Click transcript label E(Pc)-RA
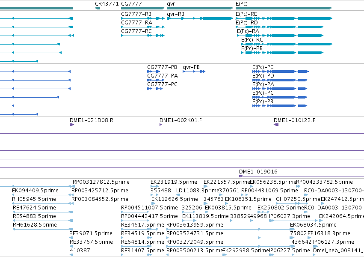Image resolution: width=364 pixels, height=257 pixels. pos(248,31)
